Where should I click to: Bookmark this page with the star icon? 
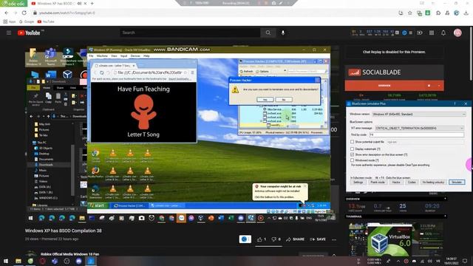(409, 13)
